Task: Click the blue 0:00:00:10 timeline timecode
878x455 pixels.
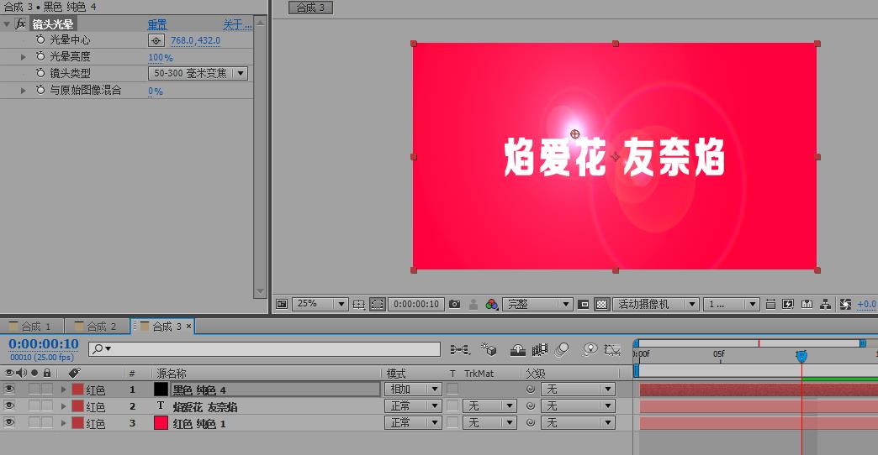Action: 44,343
